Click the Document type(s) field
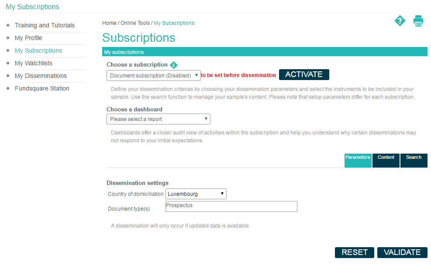The image size is (431, 265). click(x=231, y=206)
